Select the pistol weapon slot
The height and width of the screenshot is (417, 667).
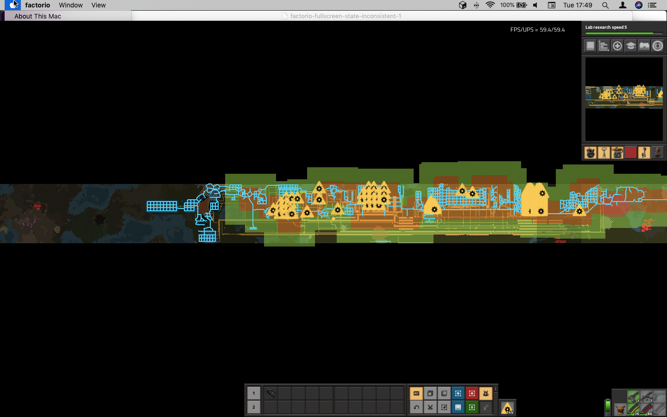[x=633, y=397]
